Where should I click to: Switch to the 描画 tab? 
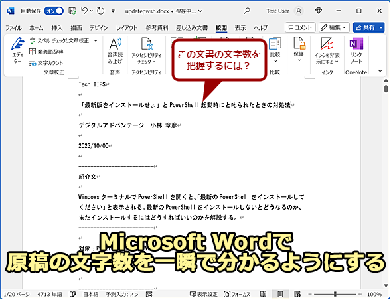(x=76, y=27)
